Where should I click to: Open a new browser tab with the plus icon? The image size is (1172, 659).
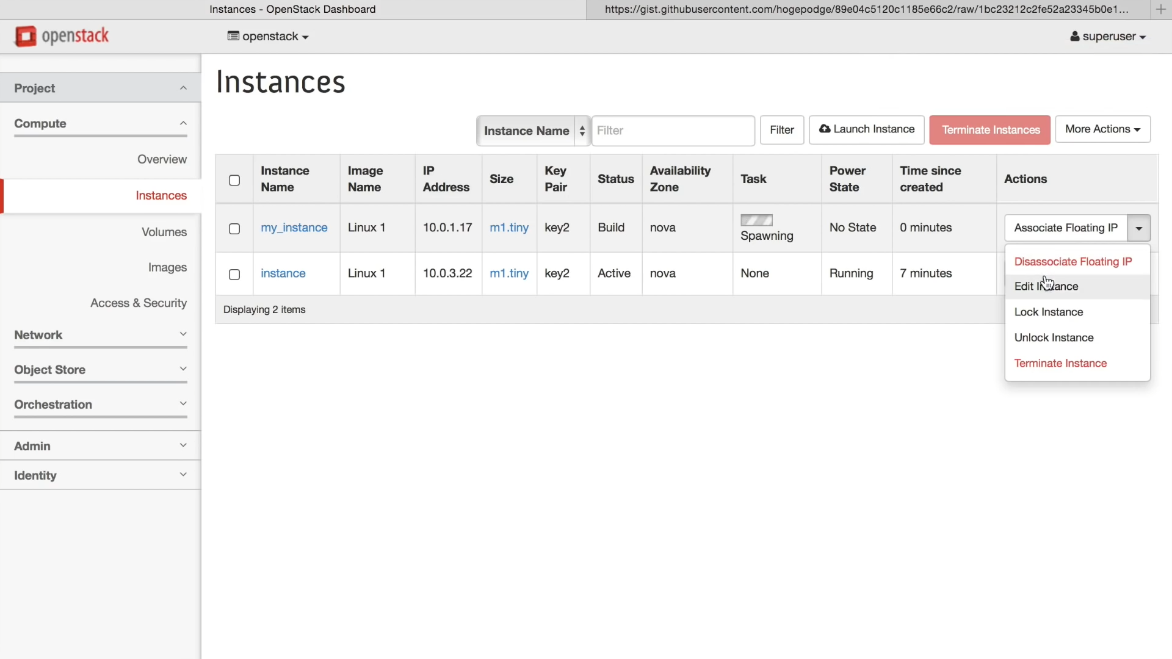tap(1160, 9)
